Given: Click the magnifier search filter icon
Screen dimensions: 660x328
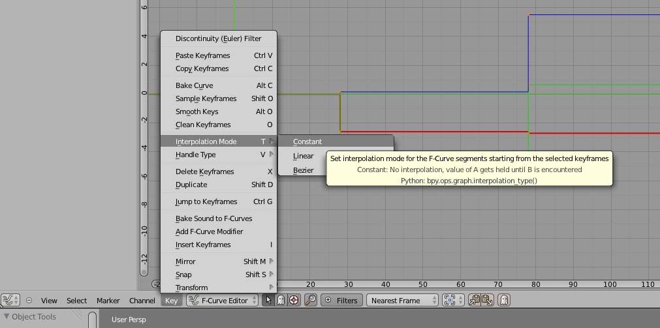Looking at the screenshot, I should pyautogui.click(x=310, y=300).
